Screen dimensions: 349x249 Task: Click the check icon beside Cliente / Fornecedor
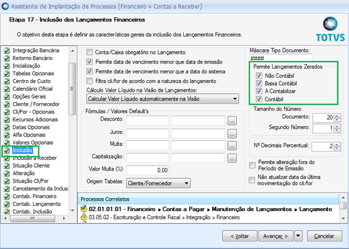pos(7,104)
